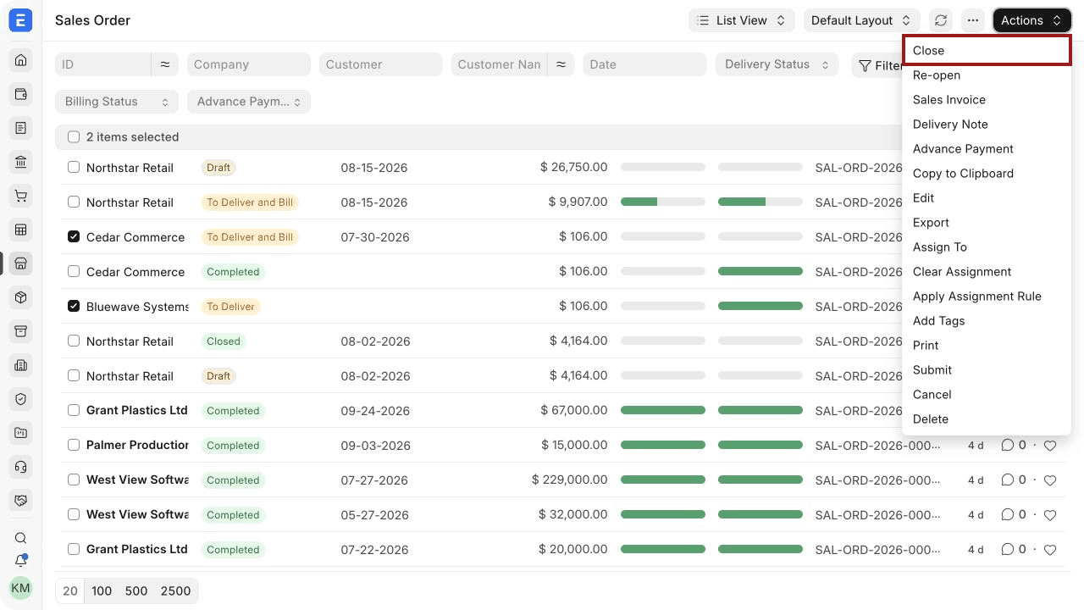This screenshot has width=1084, height=610.
Task: Check the Palmer Production row checkbox
Action: (x=74, y=446)
